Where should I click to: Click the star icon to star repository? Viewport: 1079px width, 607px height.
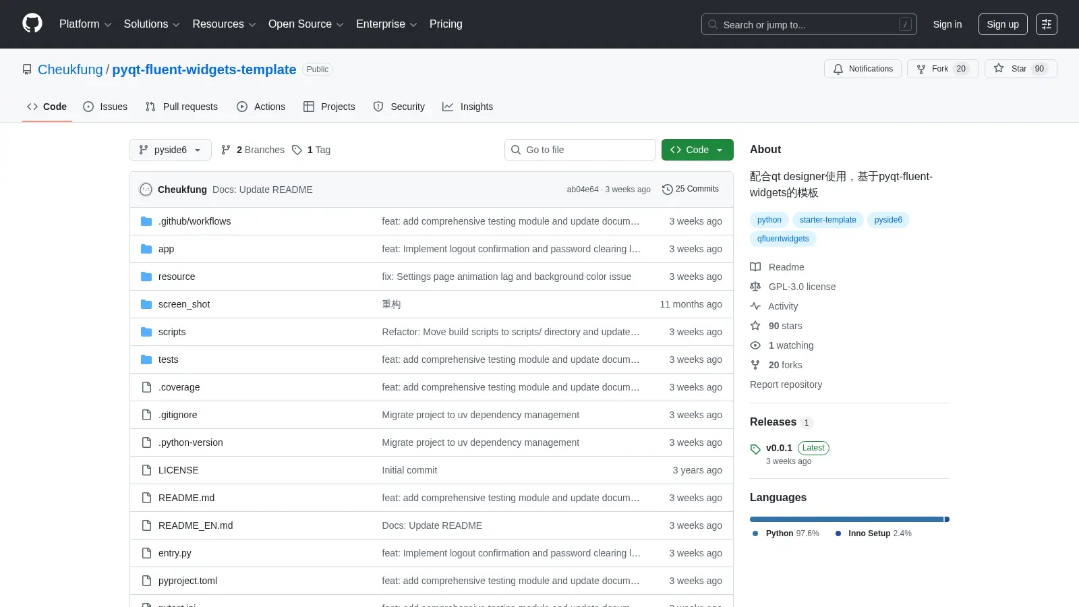pos(999,68)
